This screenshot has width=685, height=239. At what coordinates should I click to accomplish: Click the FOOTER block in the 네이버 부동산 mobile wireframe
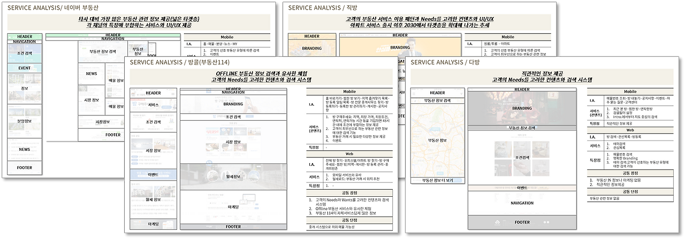point(25,168)
